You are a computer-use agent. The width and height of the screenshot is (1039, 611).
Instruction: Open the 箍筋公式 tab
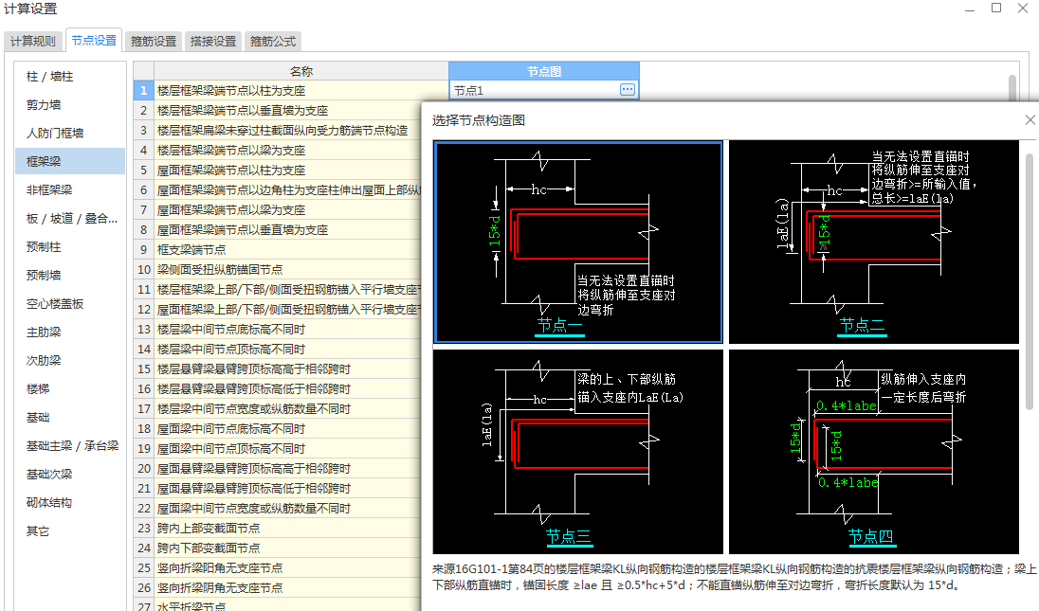pos(273,41)
